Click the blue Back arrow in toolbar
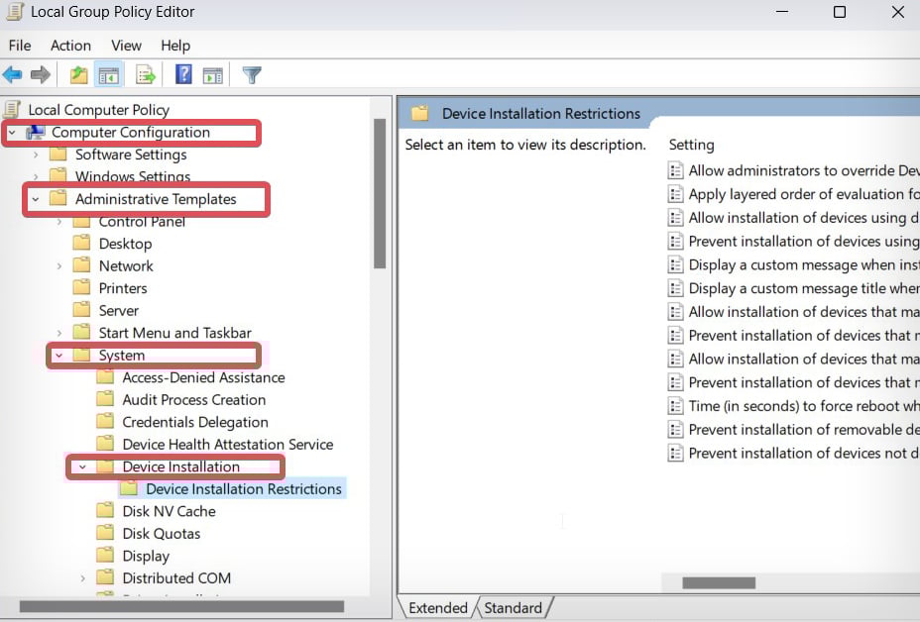This screenshot has width=920, height=622. point(13,75)
